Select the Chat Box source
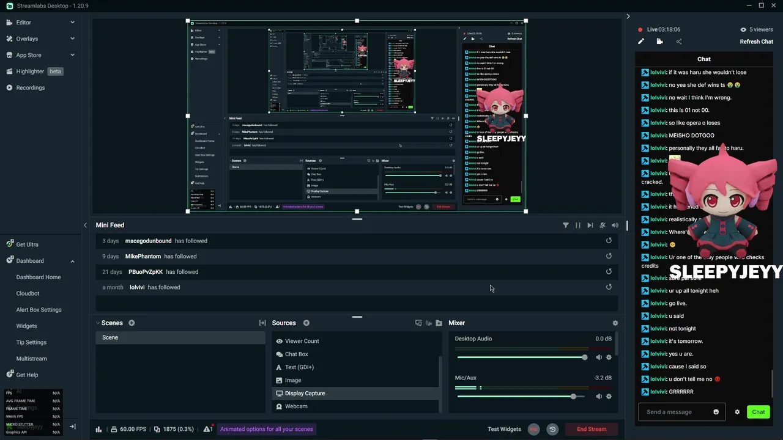The image size is (783, 440). coord(355,354)
